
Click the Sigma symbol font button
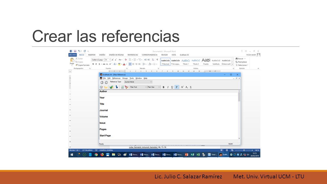[x=191, y=87]
